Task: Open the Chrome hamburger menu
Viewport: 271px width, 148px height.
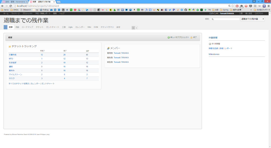Action: (268, 6)
